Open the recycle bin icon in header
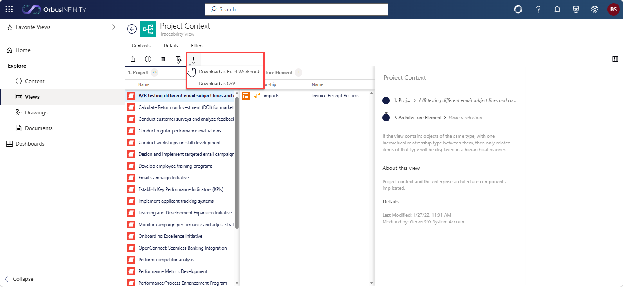 tap(576, 9)
